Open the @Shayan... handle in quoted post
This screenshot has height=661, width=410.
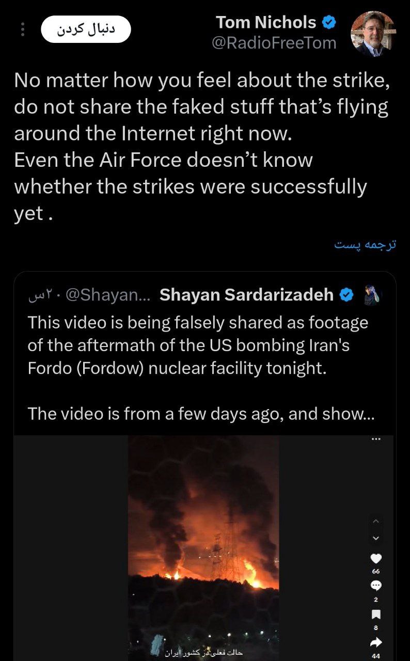[x=107, y=295]
